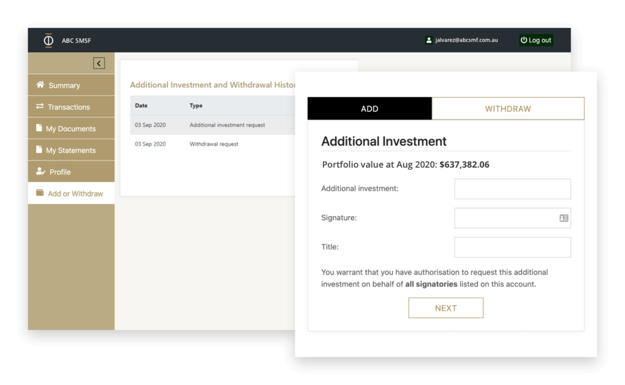
Task: Switch to the WITHDRAW tab
Action: pyautogui.click(x=508, y=109)
